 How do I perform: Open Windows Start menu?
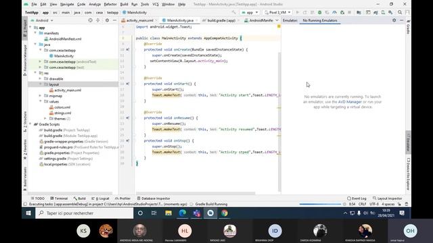(28, 213)
